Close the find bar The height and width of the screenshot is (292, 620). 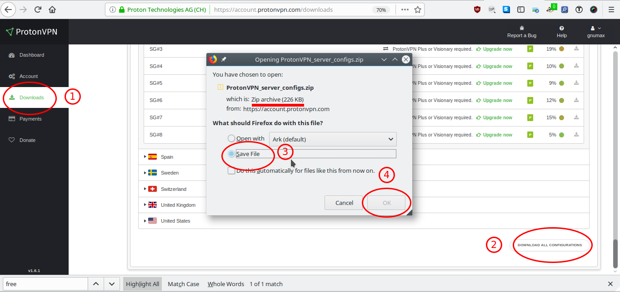[x=610, y=284]
